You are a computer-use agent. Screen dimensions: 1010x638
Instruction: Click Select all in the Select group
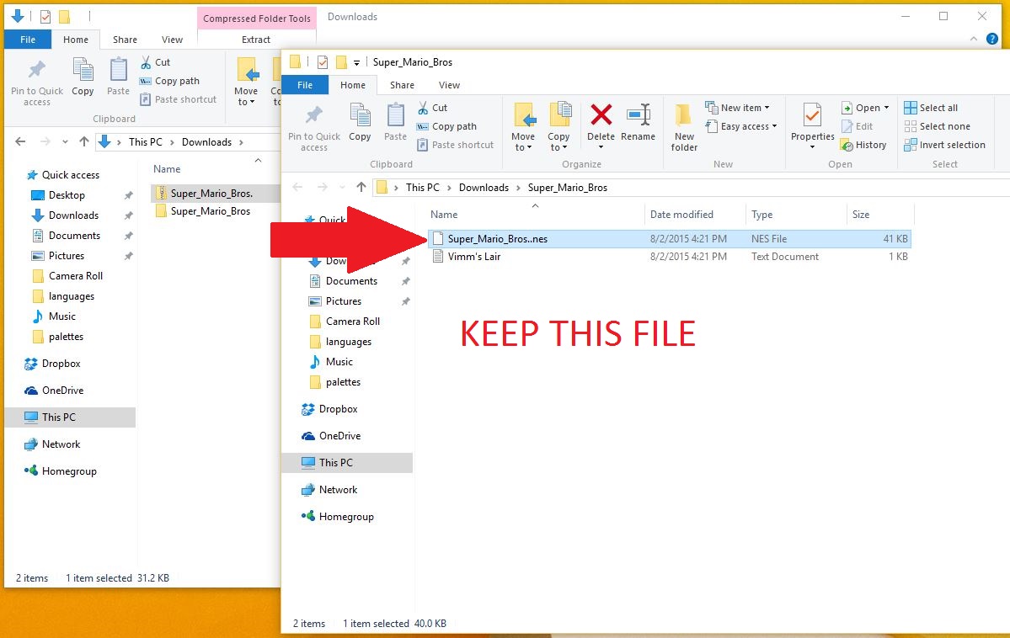(931, 108)
